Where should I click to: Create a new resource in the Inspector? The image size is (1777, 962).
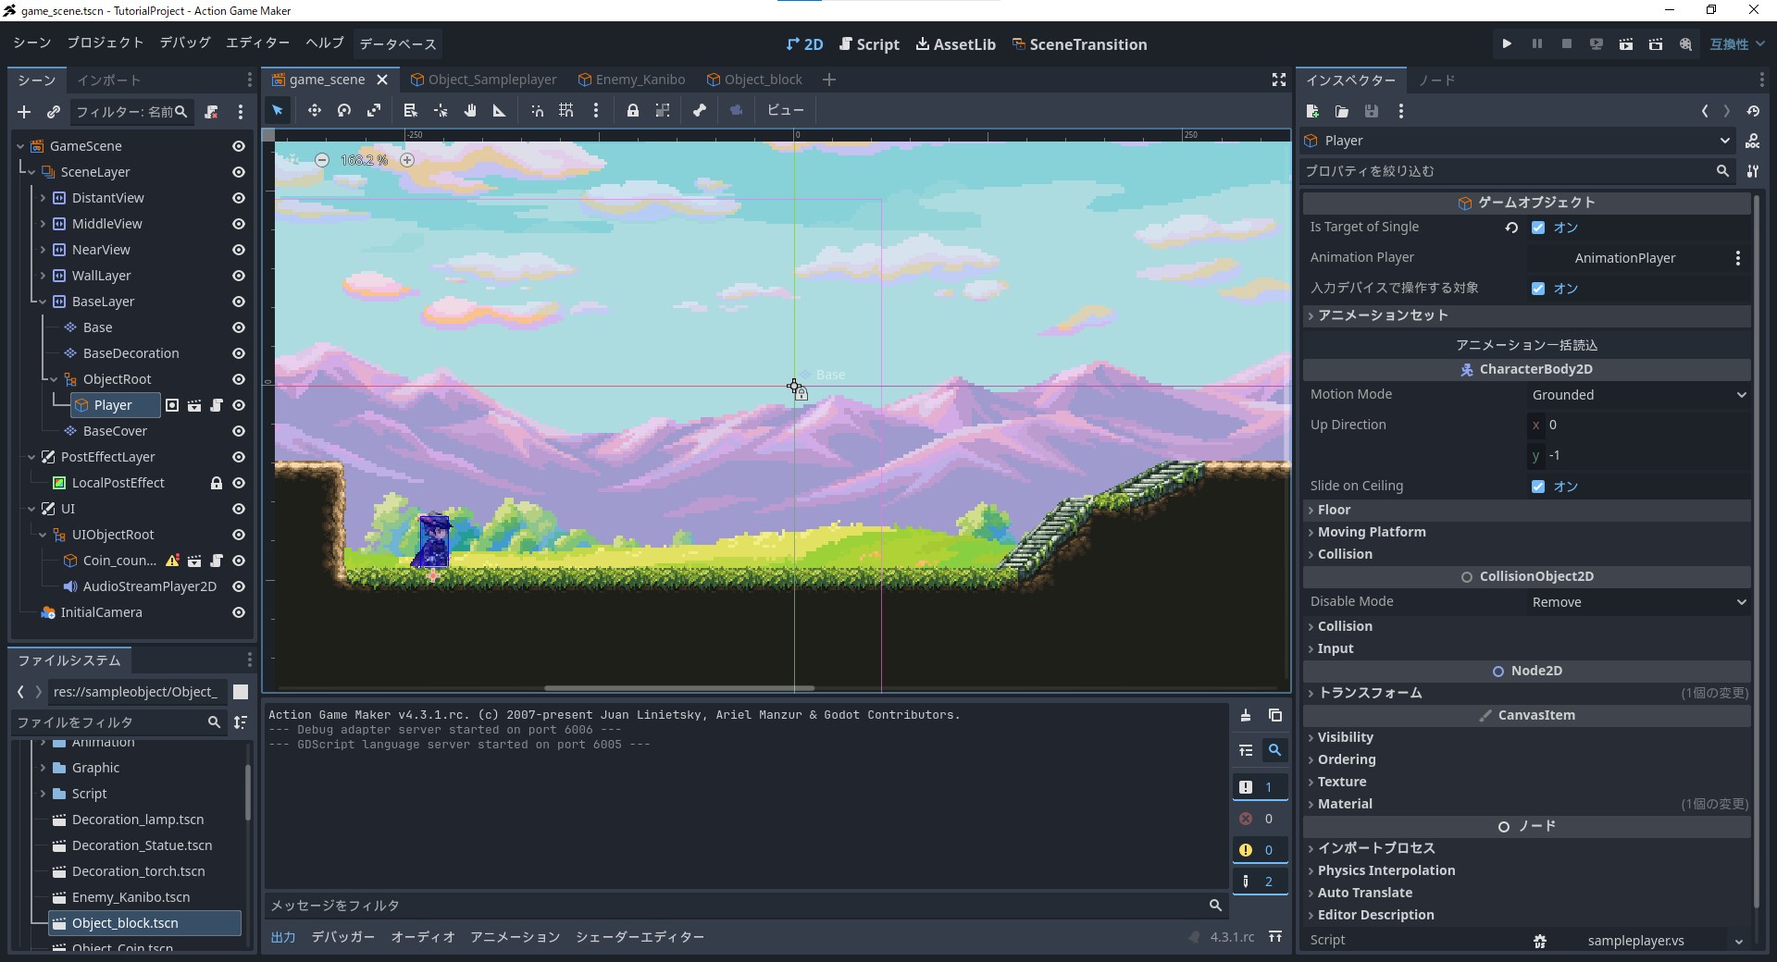pos(1312,111)
